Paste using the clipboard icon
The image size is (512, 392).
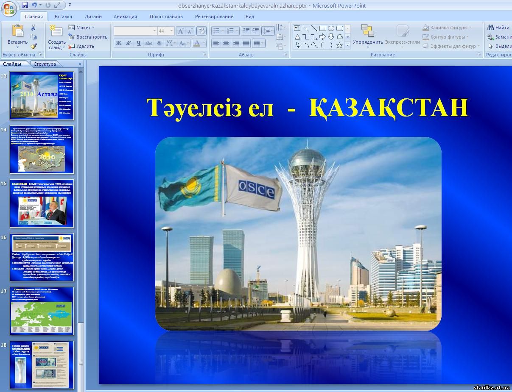(18, 31)
